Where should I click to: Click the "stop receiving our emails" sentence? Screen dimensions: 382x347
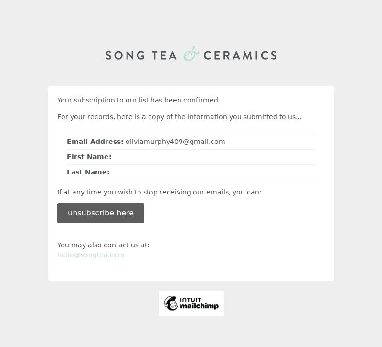point(159,192)
